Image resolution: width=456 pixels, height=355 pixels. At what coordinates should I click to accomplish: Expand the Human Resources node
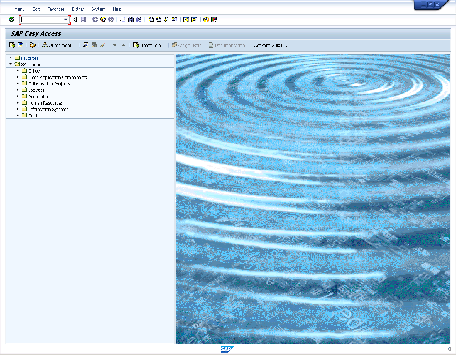coord(17,103)
